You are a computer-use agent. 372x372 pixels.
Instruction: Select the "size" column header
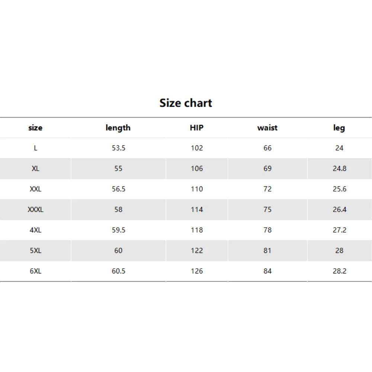35,128
